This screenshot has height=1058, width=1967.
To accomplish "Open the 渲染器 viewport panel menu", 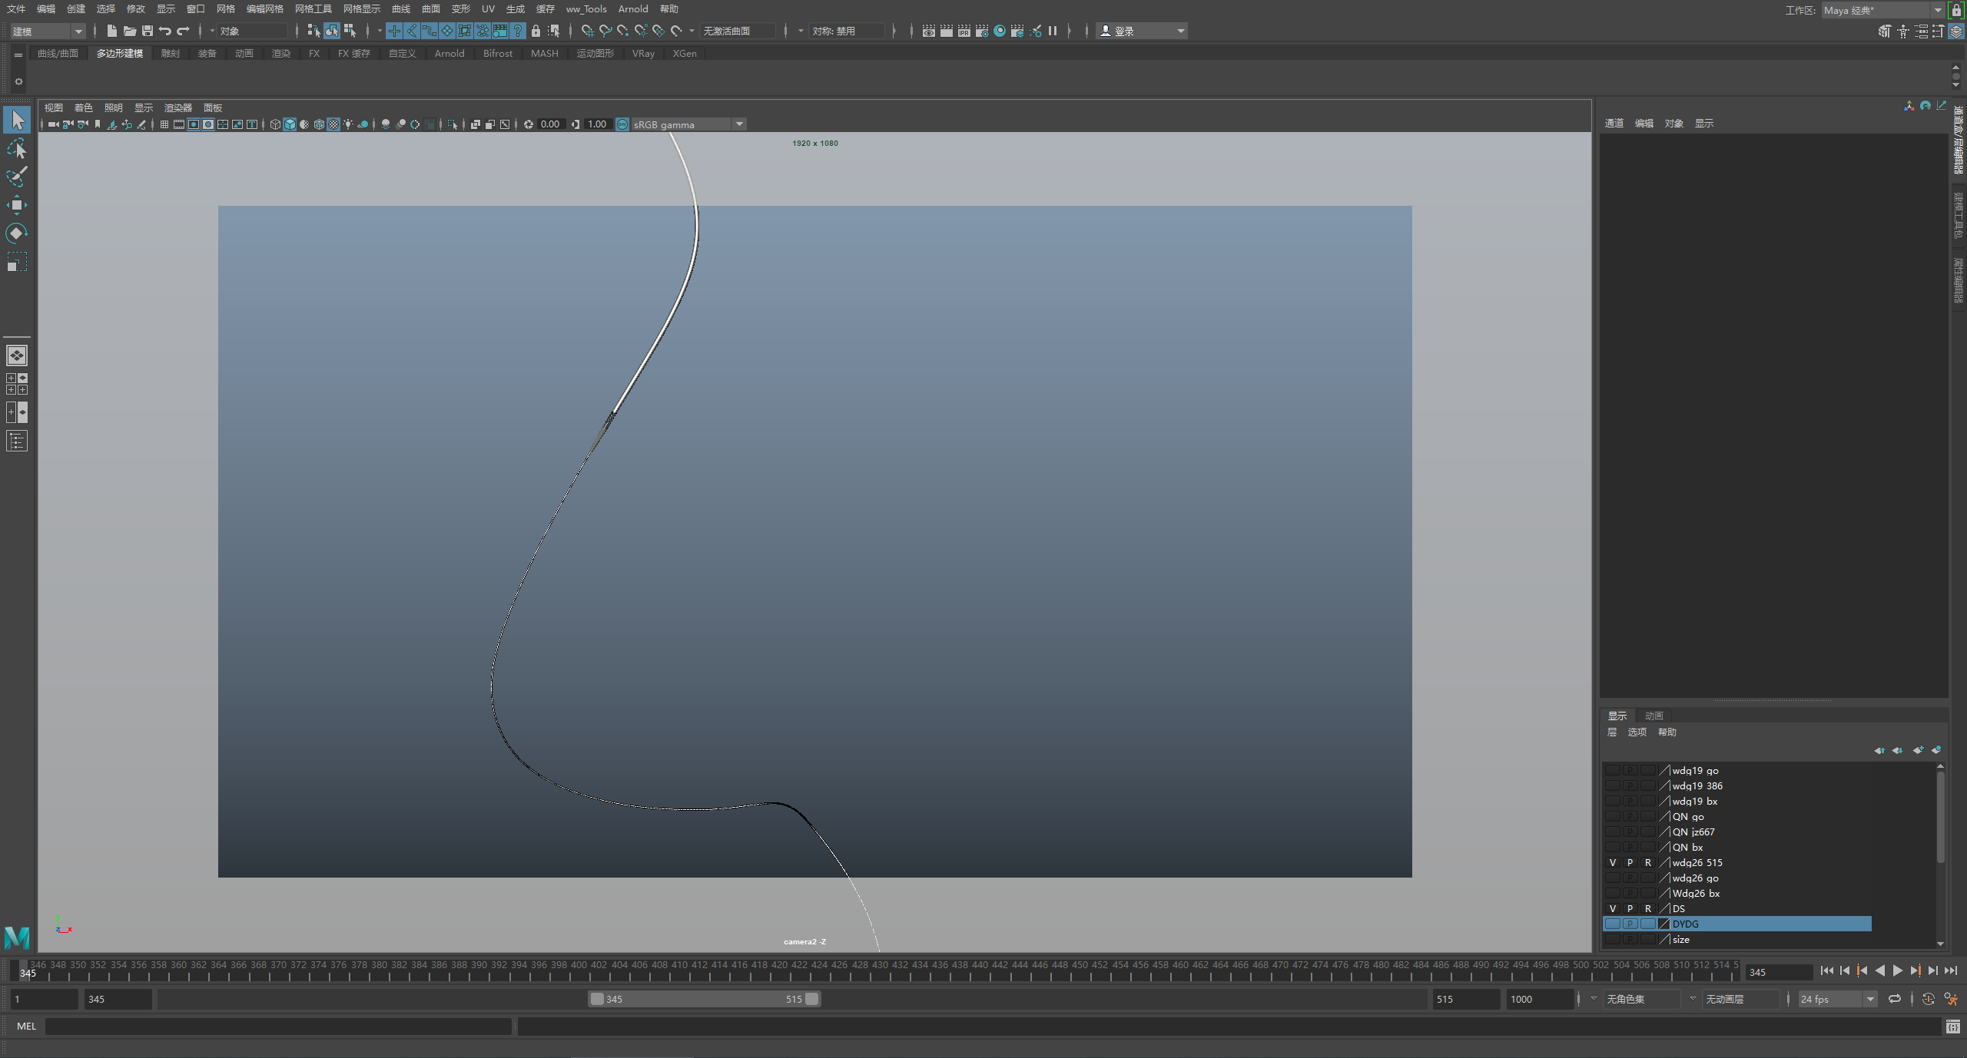I will [178, 107].
